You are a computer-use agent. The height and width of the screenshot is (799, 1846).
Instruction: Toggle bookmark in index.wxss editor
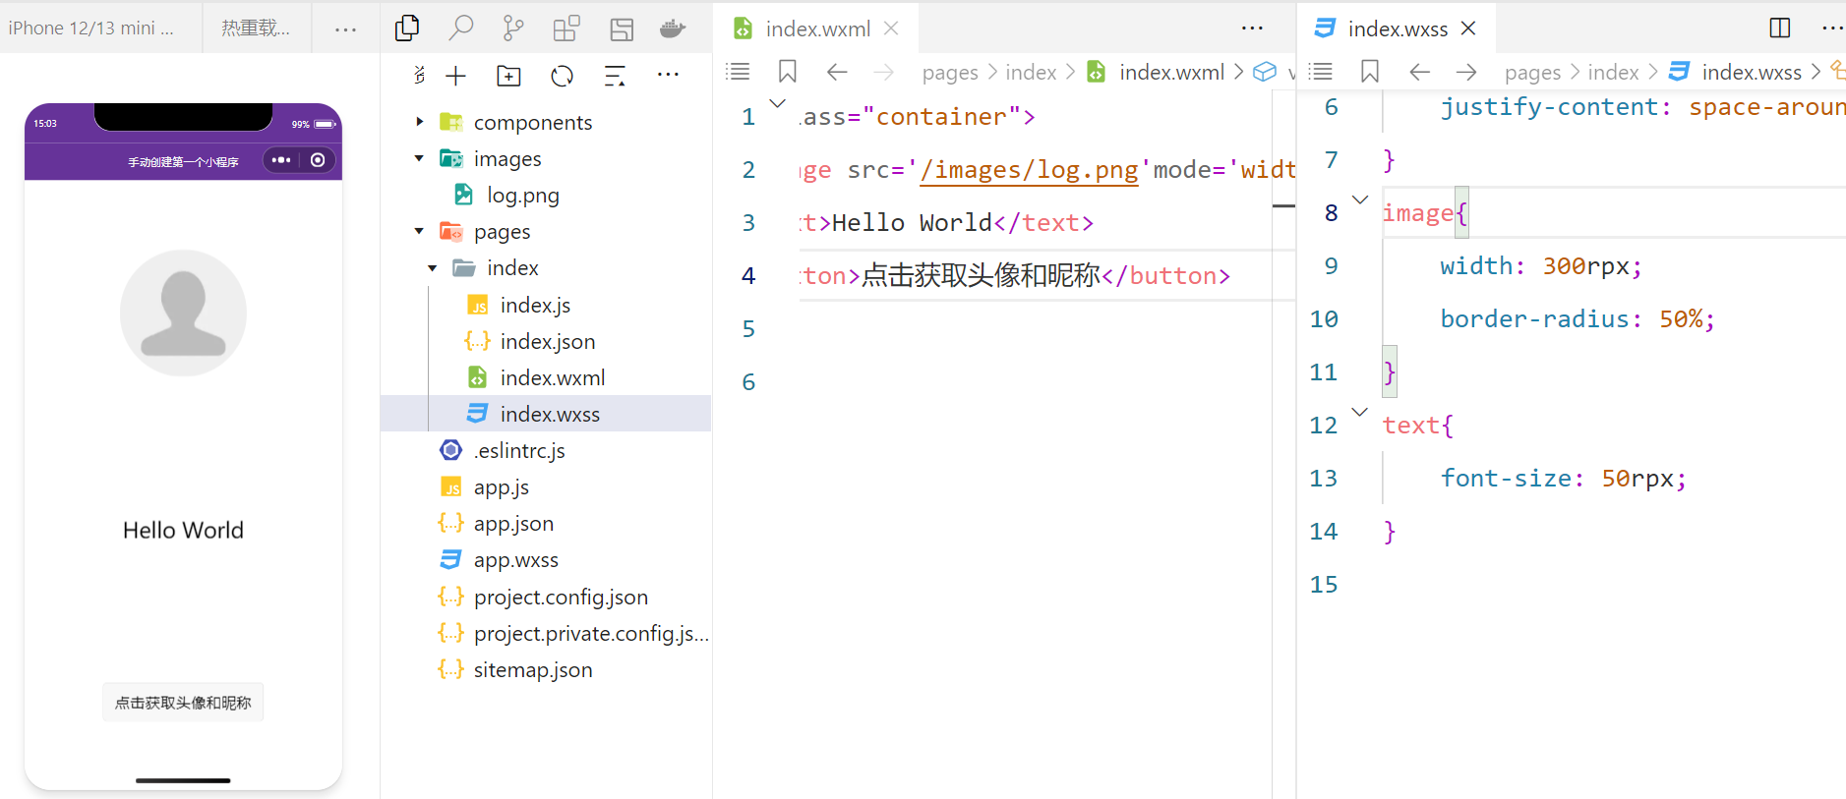(x=1369, y=71)
